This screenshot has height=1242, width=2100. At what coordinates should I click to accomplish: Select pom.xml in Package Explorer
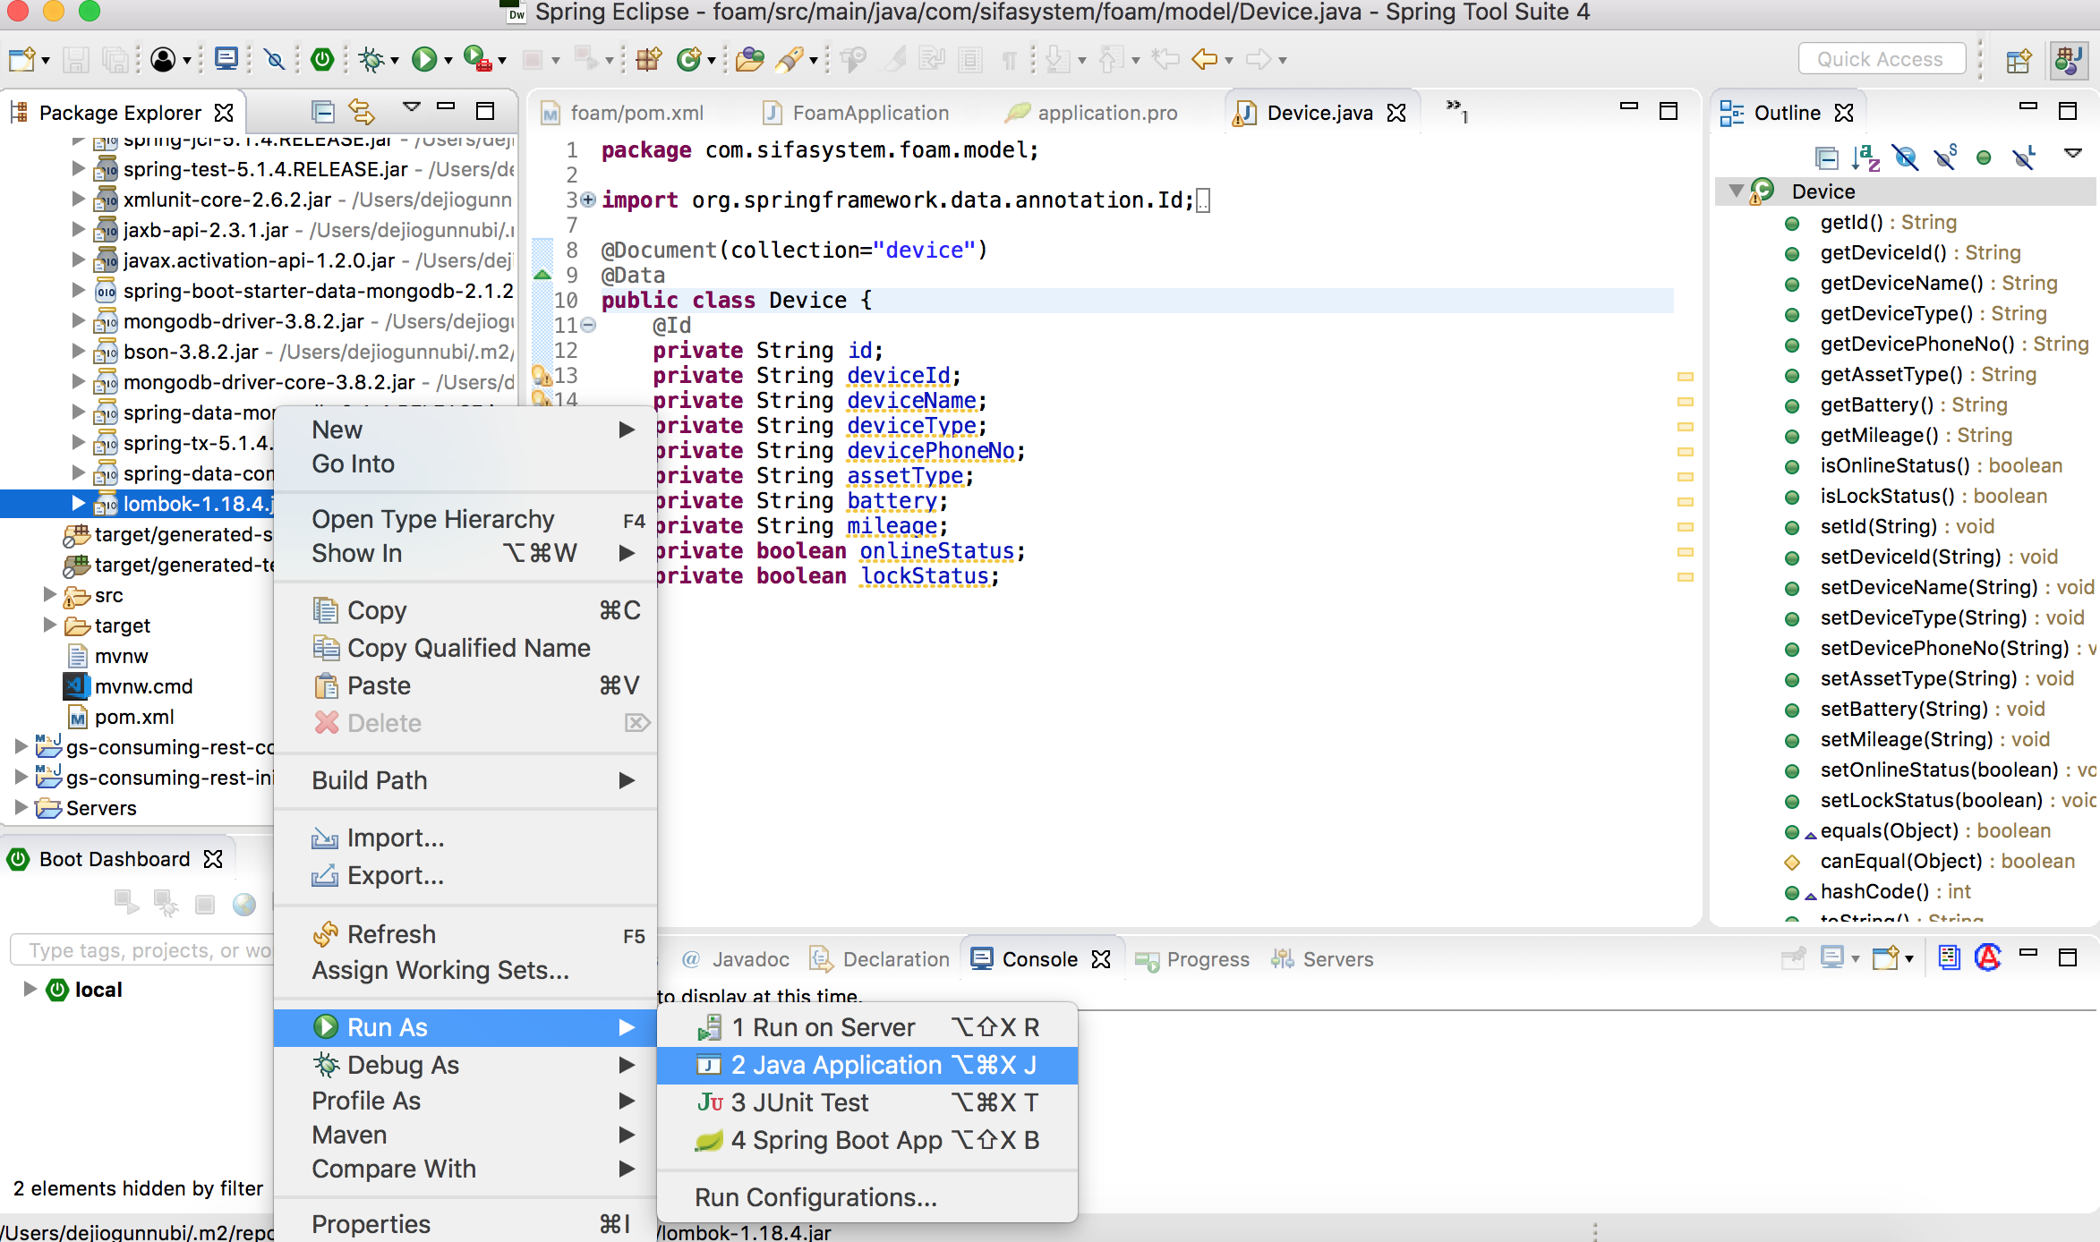[121, 717]
